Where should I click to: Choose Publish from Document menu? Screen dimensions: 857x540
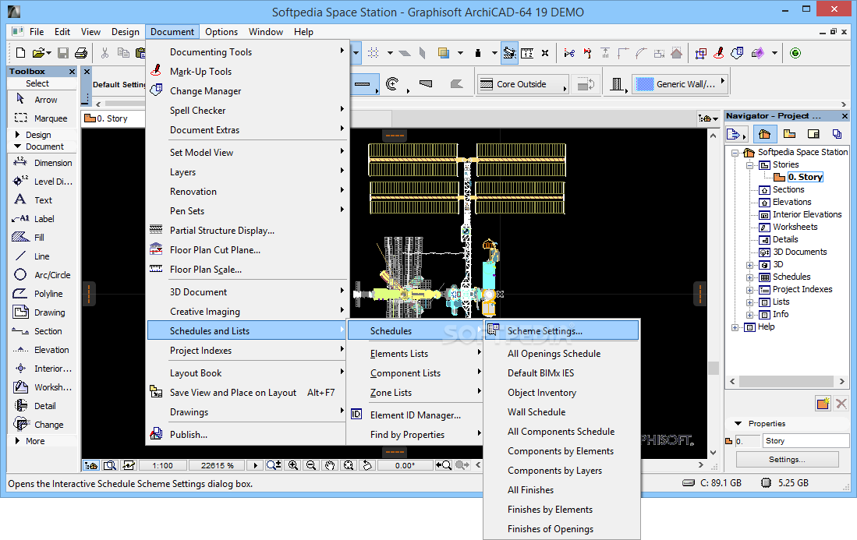[x=189, y=435]
